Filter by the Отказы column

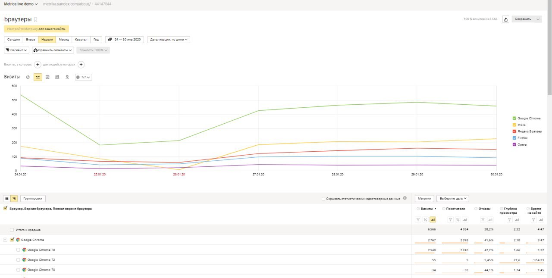(x=483, y=220)
